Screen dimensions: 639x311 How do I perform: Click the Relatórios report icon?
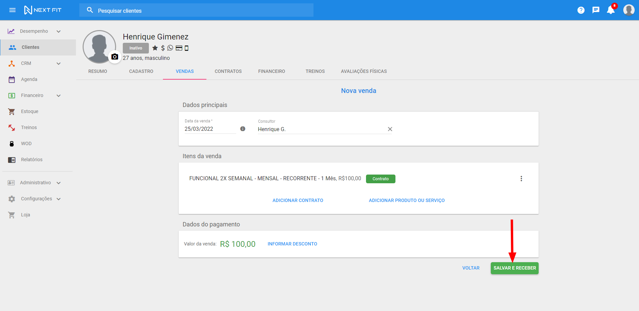[12, 160]
